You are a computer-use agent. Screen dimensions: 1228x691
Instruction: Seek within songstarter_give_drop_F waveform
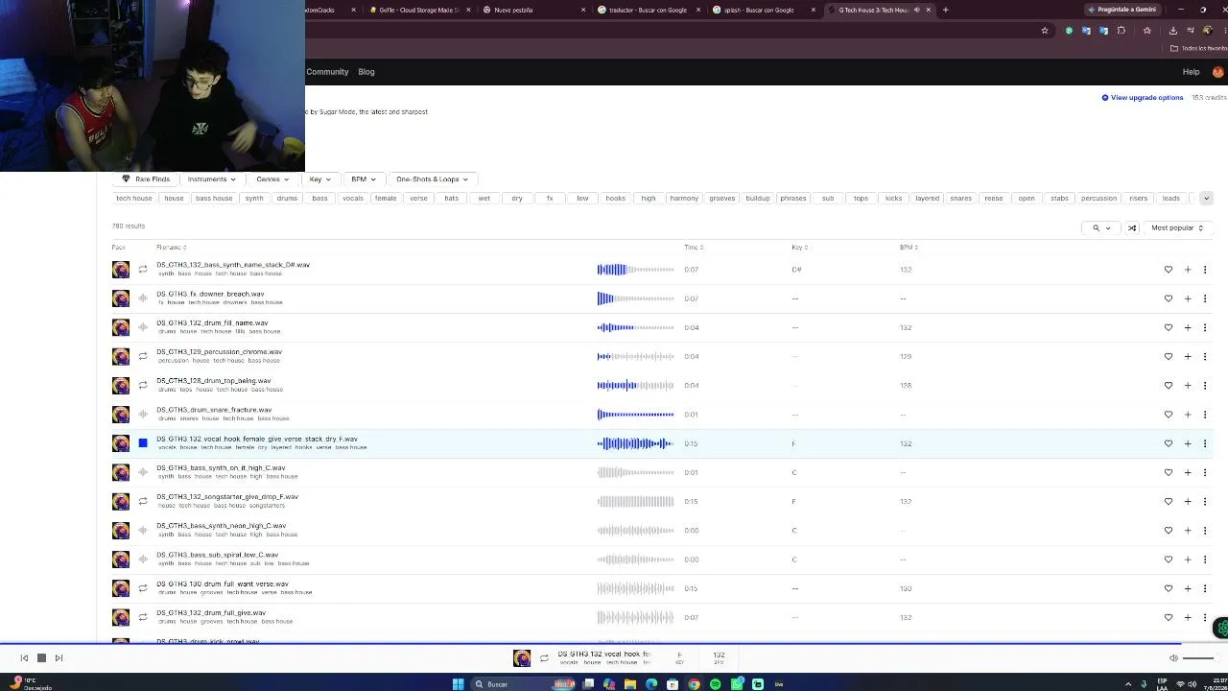635,501
